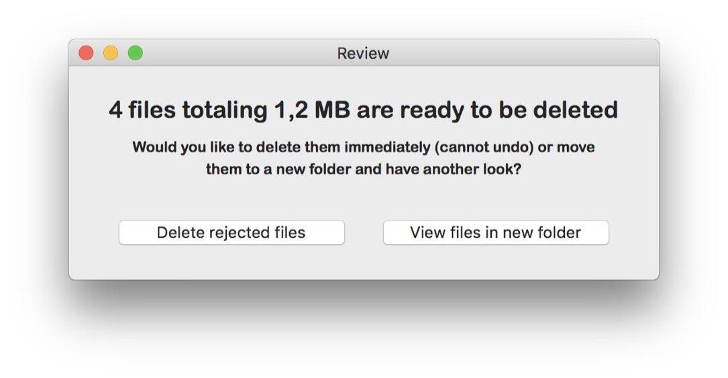This screenshot has width=728, height=378.
Task: Click the "ready to be deleted" heading text
Action: coord(487,110)
